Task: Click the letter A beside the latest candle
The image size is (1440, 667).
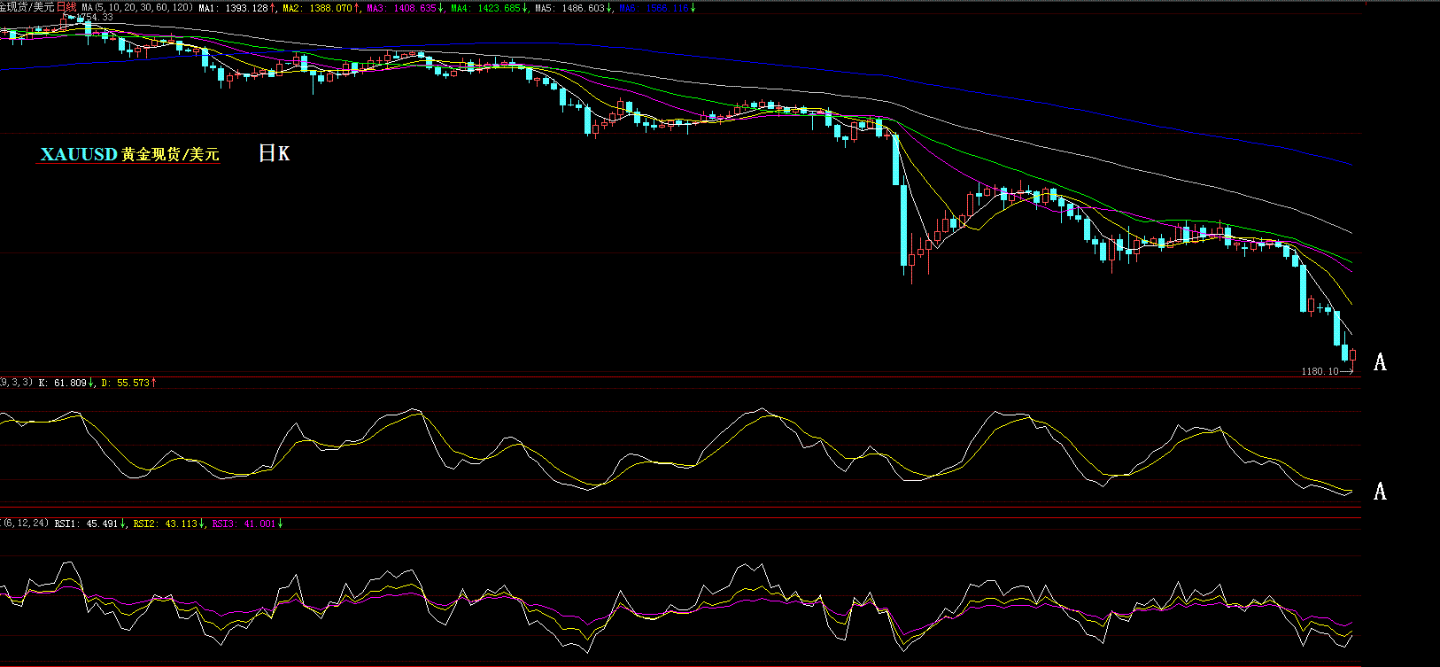Action: point(1380,362)
